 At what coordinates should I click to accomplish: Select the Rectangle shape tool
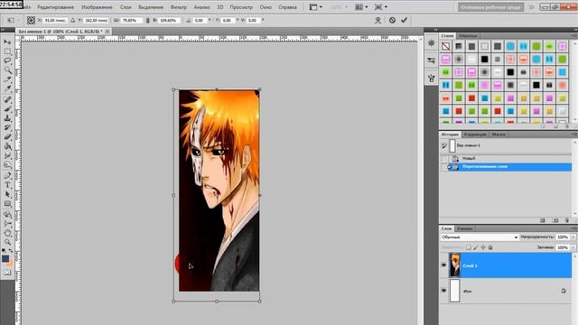click(x=7, y=204)
